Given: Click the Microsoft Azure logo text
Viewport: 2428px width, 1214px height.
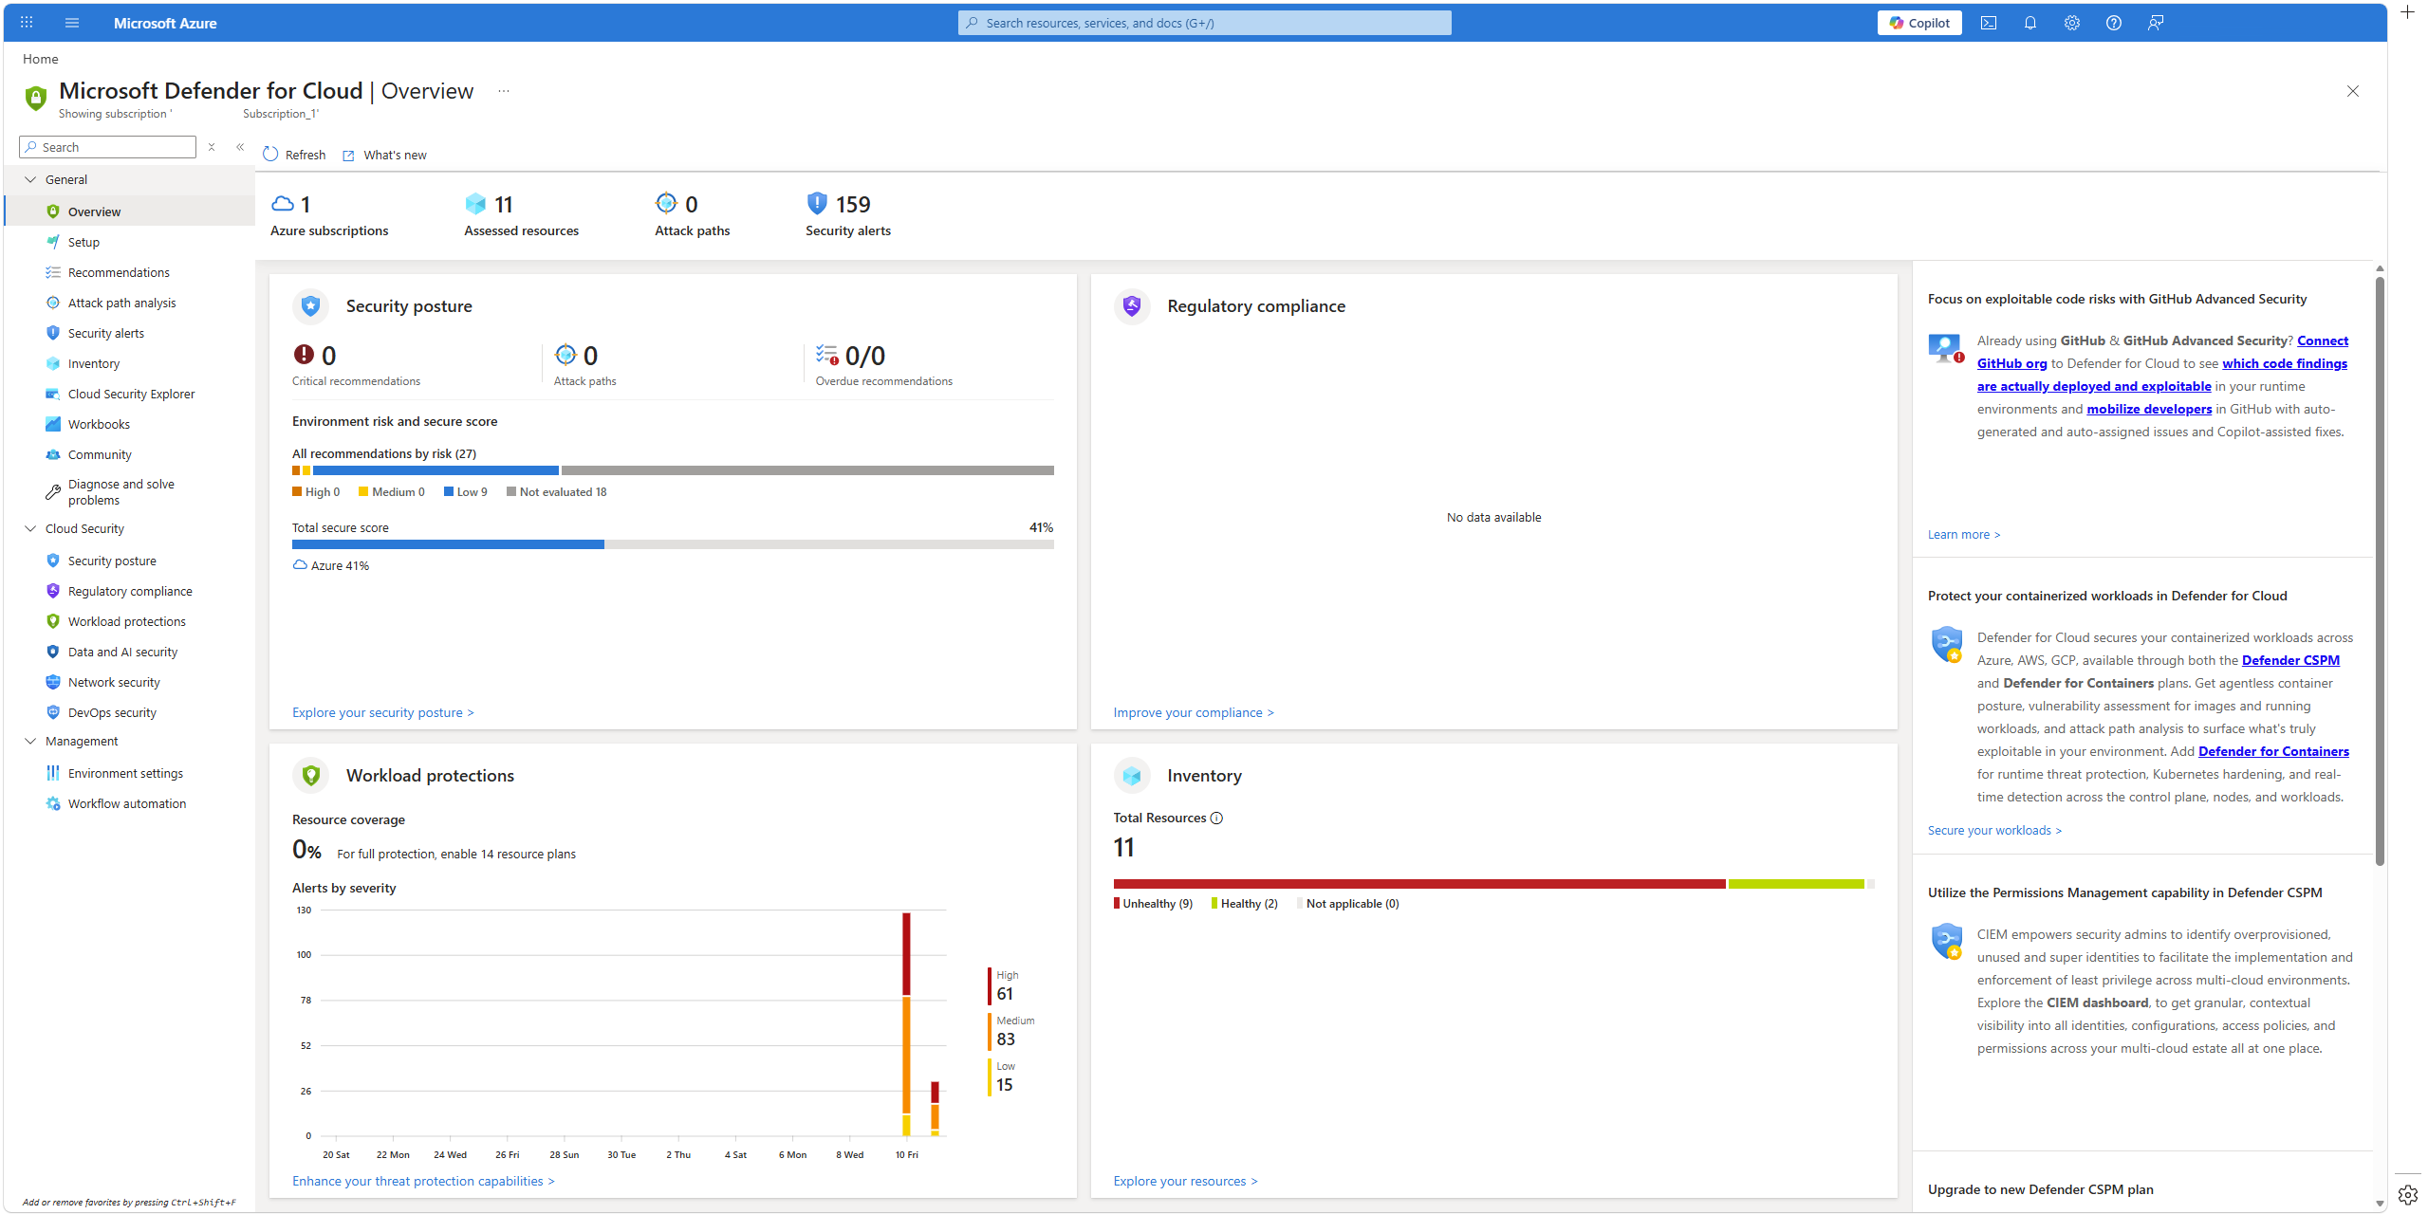Looking at the screenshot, I should click(x=165, y=23).
